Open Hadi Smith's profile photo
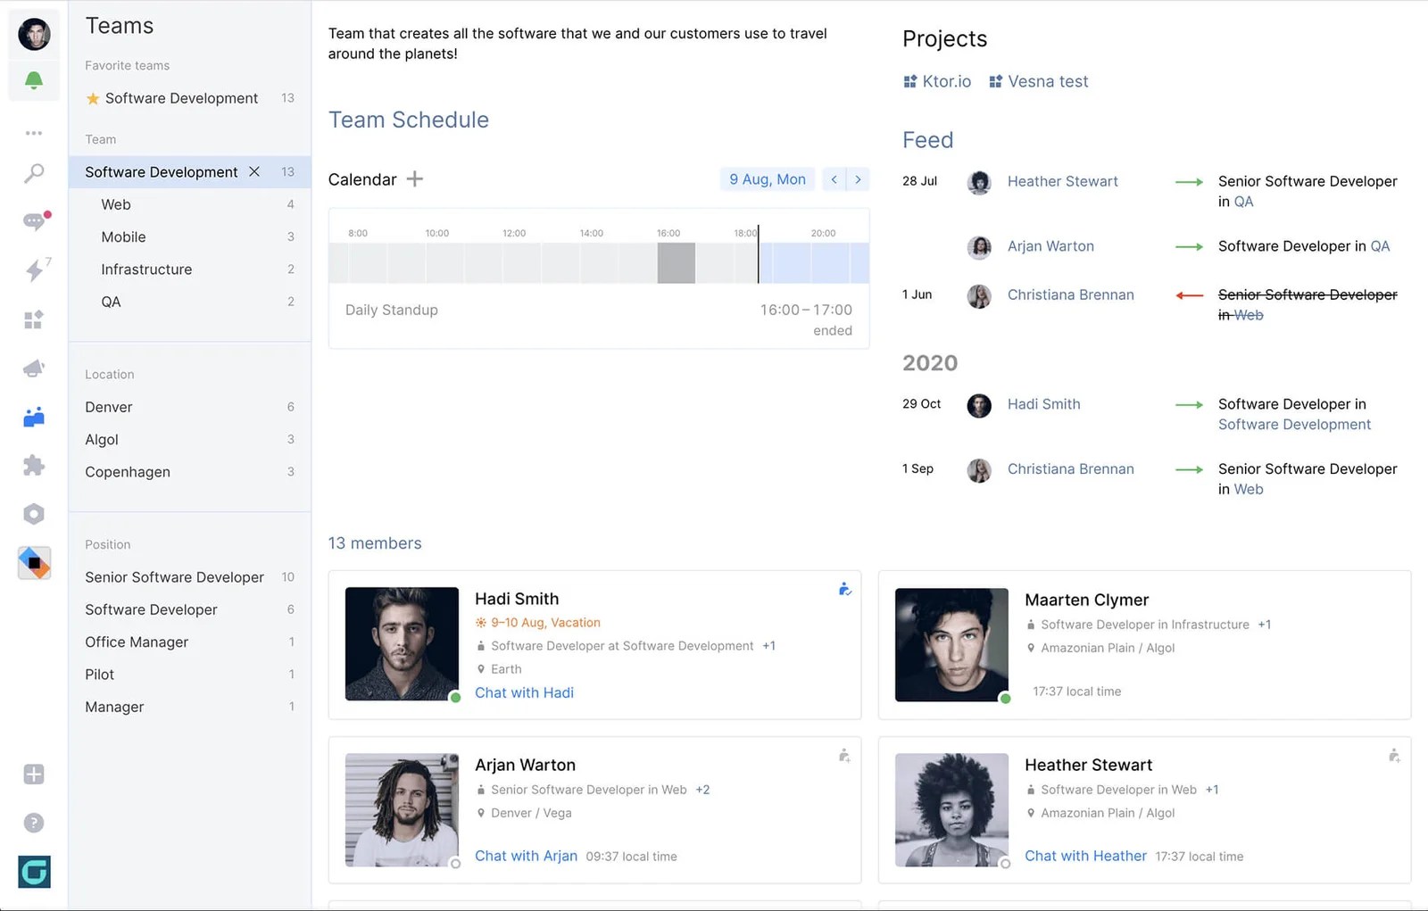The width and height of the screenshot is (1428, 911). tap(402, 643)
